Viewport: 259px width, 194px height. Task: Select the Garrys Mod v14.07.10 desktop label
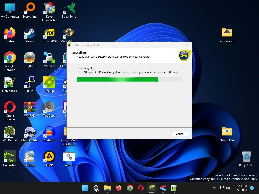(69, 142)
